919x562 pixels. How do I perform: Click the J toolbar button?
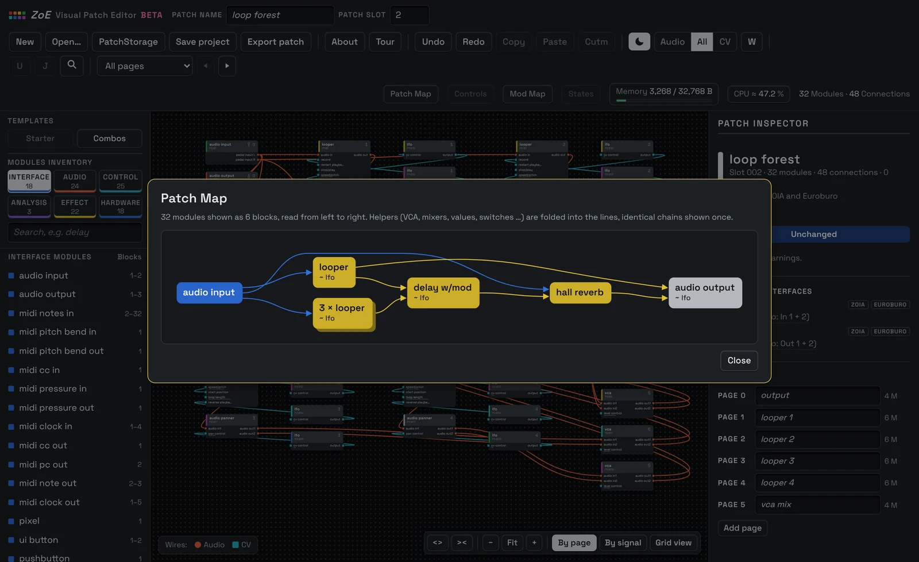coord(45,66)
